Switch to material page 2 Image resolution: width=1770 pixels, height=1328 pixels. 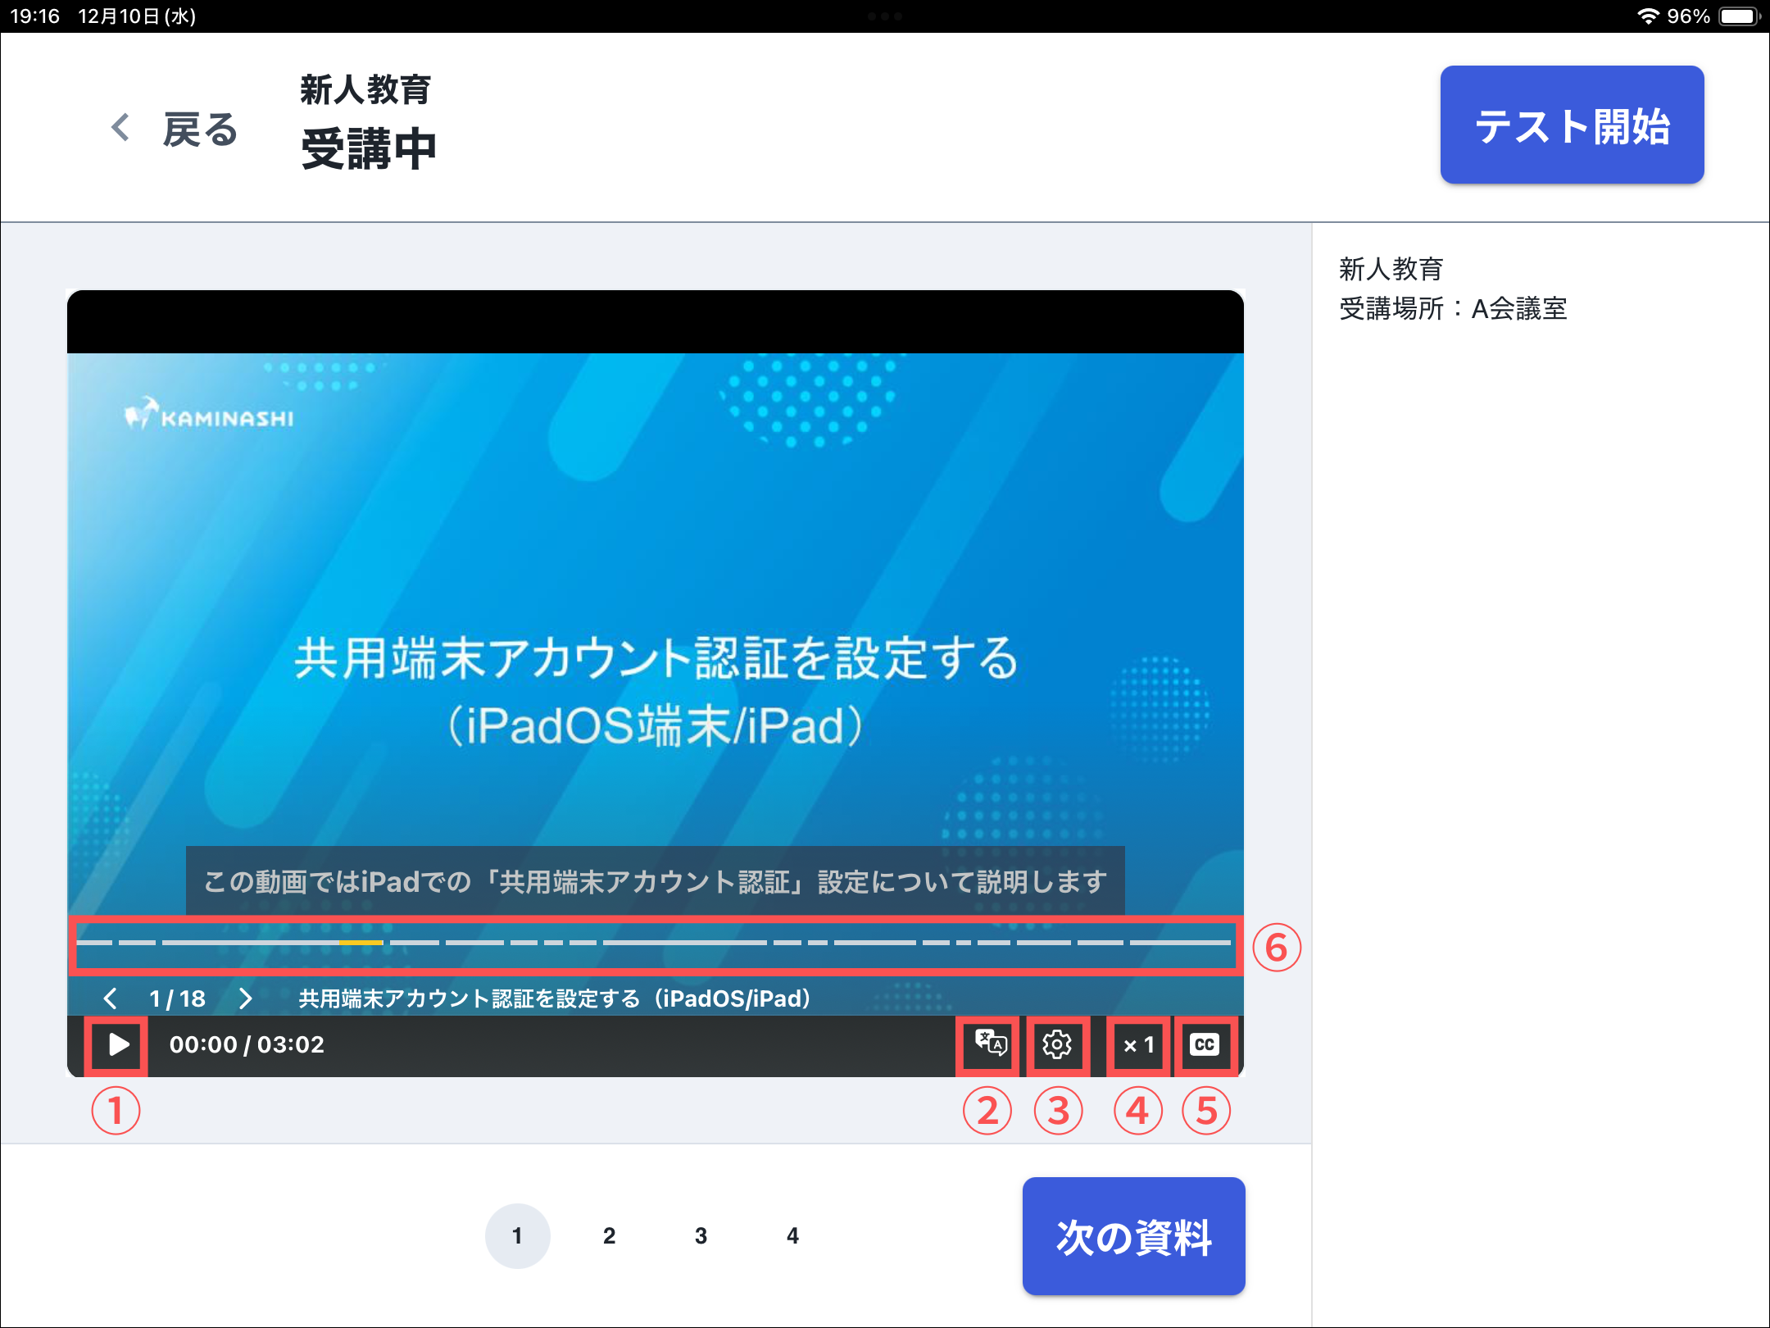coord(609,1236)
